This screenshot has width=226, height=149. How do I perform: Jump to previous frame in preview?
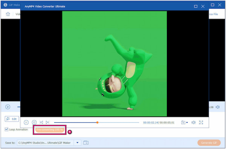point(41,123)
